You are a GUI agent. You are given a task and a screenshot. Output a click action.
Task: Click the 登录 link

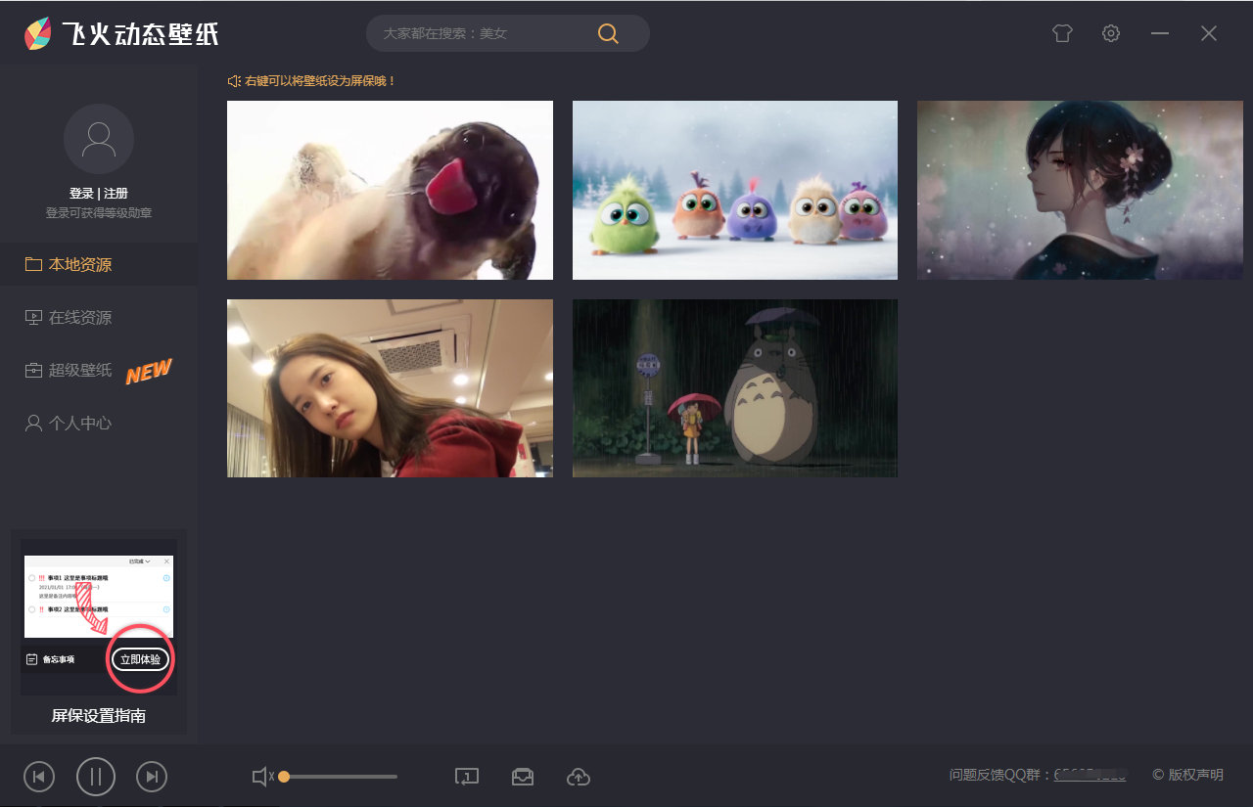click(x=81, y=194)
